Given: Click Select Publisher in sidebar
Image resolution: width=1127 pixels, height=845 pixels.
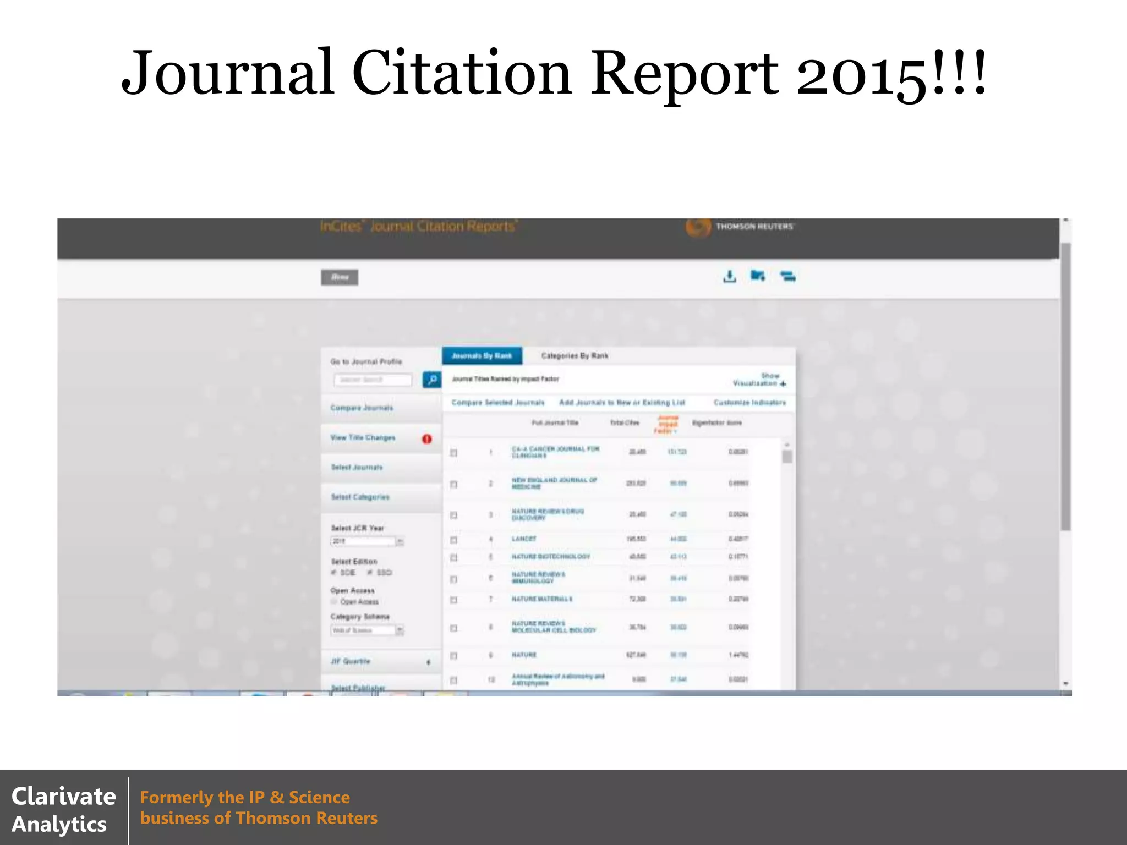Looking at the screenshot, I should [x=358, y=688].
